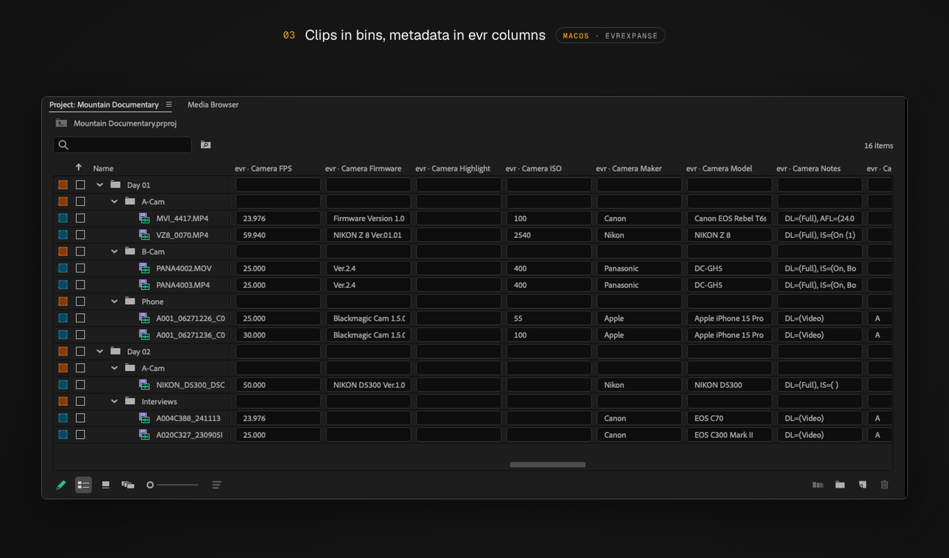Tick the checkbox for NIKON_D5300_DSC clip
The height and width of the screenshot is (558, 949).
point(80,385)
